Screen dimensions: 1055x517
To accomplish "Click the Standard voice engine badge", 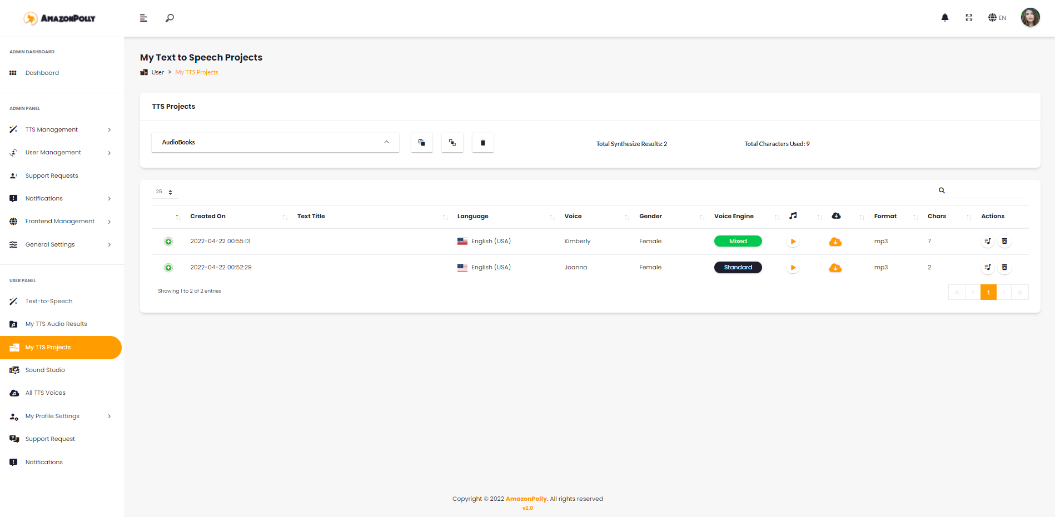I will coord(738,268).
